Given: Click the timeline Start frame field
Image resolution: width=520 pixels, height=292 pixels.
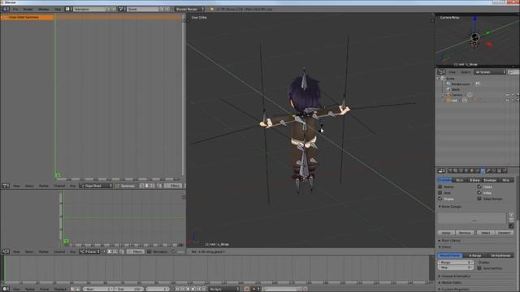Looking at the screenshot, I should pyautogui.click(x=97, y=289).
